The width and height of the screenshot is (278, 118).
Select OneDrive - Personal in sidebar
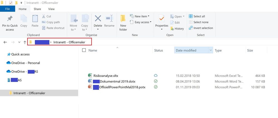23,63
